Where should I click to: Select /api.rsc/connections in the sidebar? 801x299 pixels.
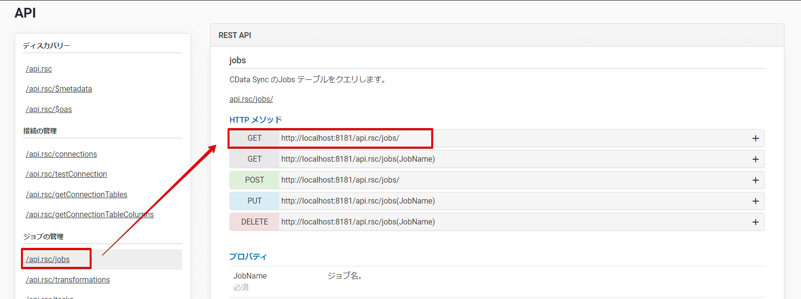pos(61,154)
